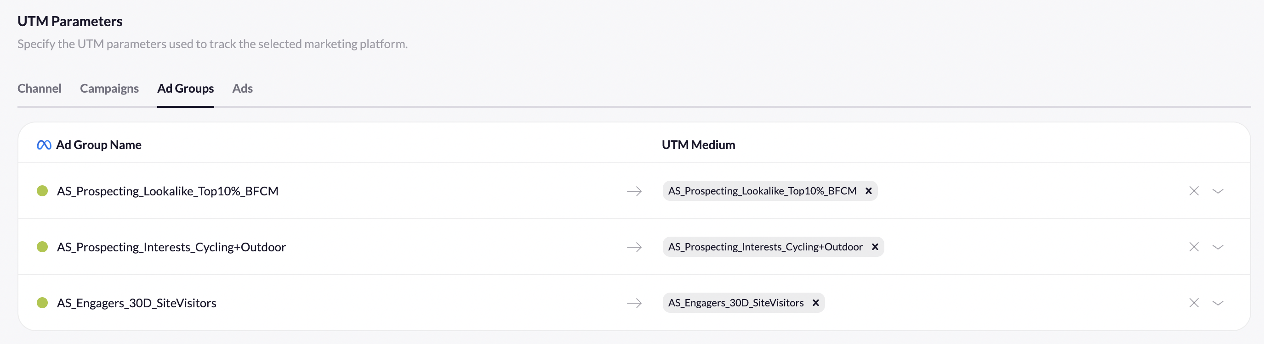1264x344 pixels.
Task: Remove the AS_Prospecting_Interests_Cycling+Outdoor tag chip
Action: click(875, 247)
